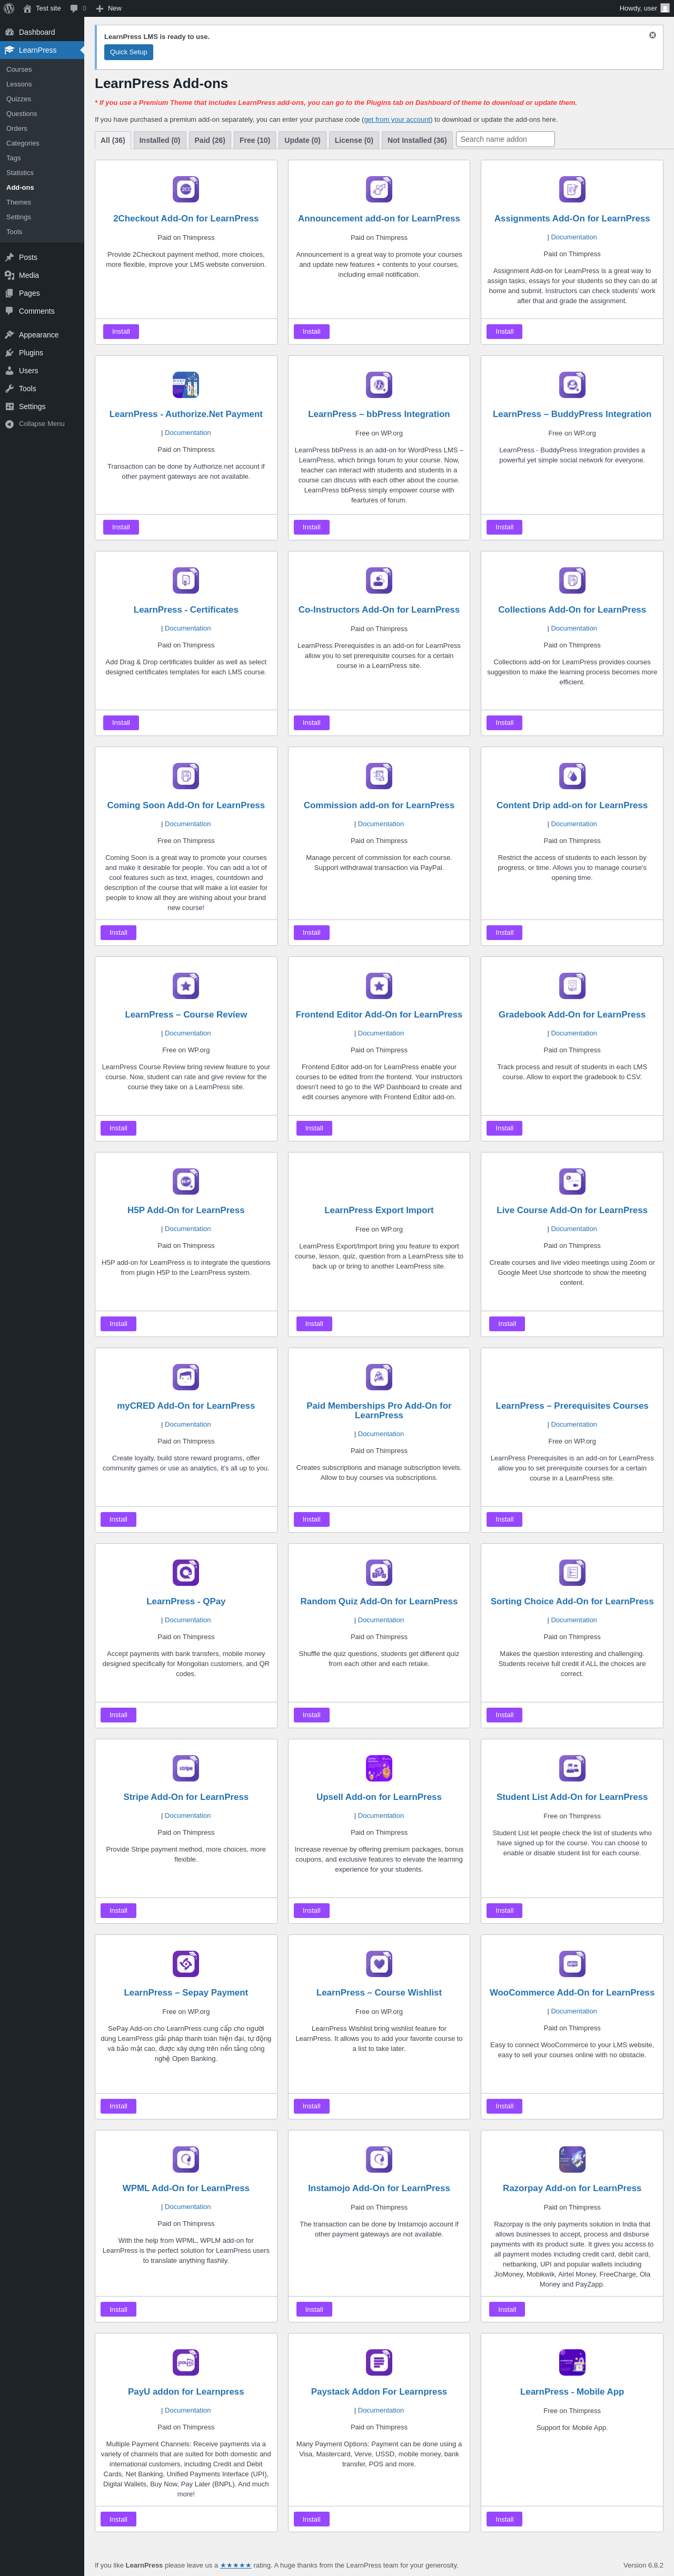
Task: Open the comments bubble in admin bar
Action: (x=78, y=8)
